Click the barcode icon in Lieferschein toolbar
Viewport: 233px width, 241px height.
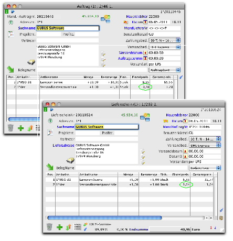(x=78, y=227)
